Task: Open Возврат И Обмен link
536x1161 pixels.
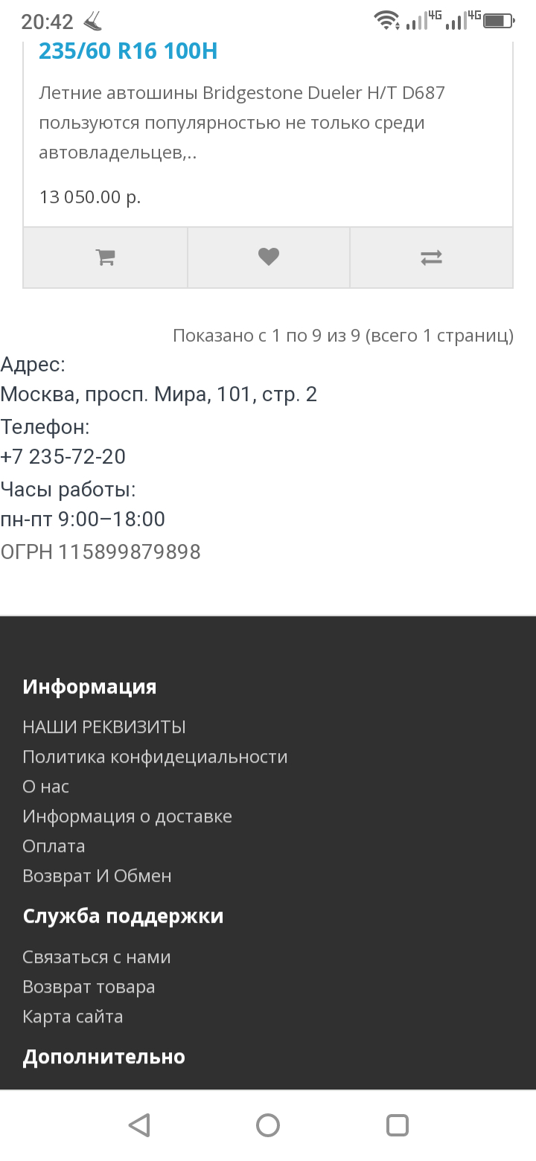Action: coord(97,876)
